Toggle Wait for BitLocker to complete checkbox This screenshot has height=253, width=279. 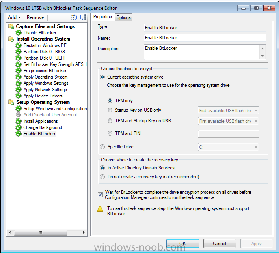click(100, 195)
